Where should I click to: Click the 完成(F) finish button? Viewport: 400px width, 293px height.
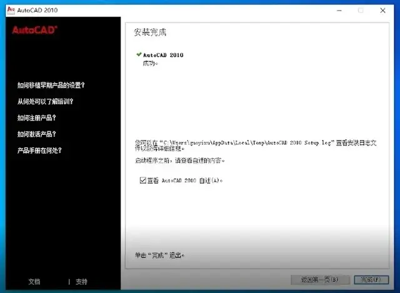371,280
